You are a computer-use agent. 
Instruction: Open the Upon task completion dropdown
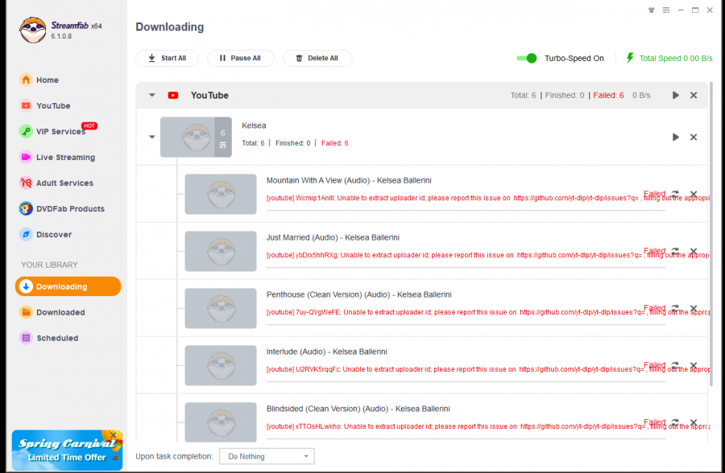[267, 456]
